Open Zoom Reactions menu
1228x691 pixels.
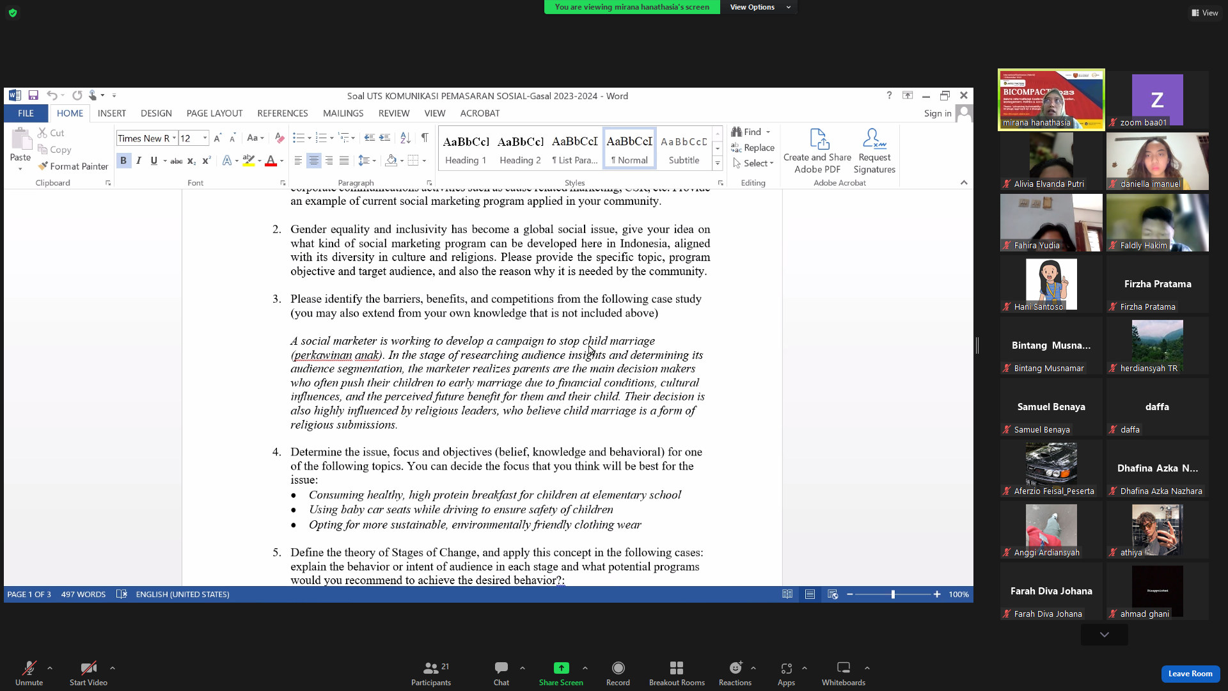coord(736,673)
